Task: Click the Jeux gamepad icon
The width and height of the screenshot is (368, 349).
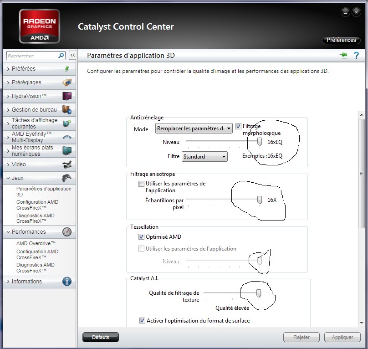Action: [x=67, y=178]
